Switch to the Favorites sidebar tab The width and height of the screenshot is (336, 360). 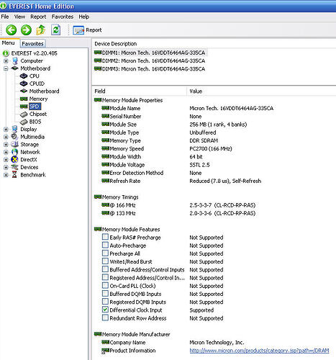[32, 44]
